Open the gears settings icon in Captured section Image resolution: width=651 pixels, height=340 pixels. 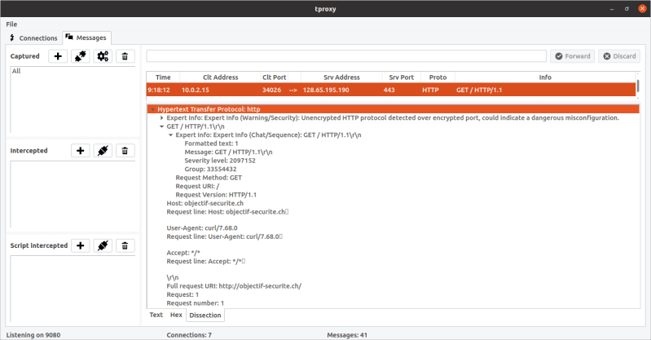[103, 56]
